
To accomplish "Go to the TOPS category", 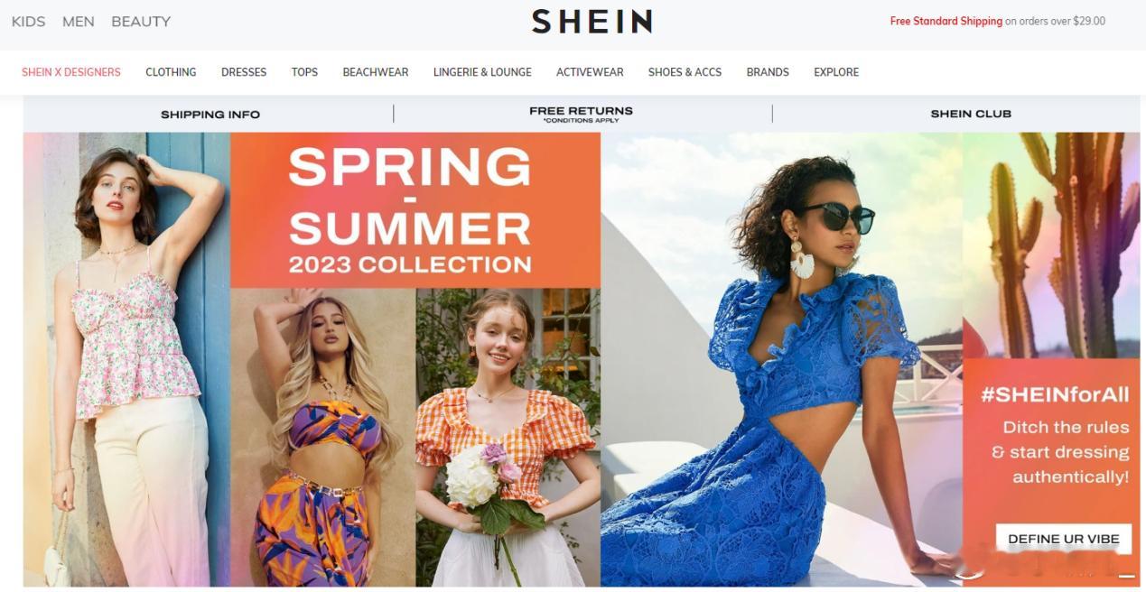I will (x=304, y=72).
